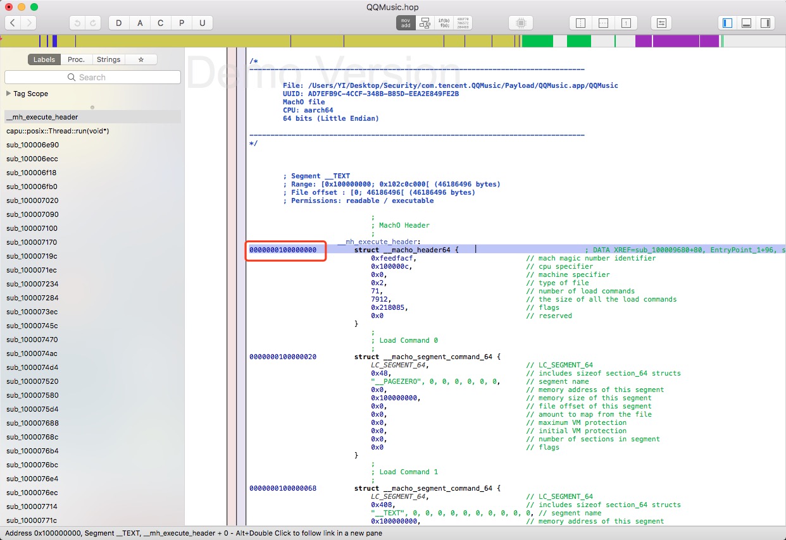Open the starred bookmarks tab

pyautogui.click(x=140, y=59)
